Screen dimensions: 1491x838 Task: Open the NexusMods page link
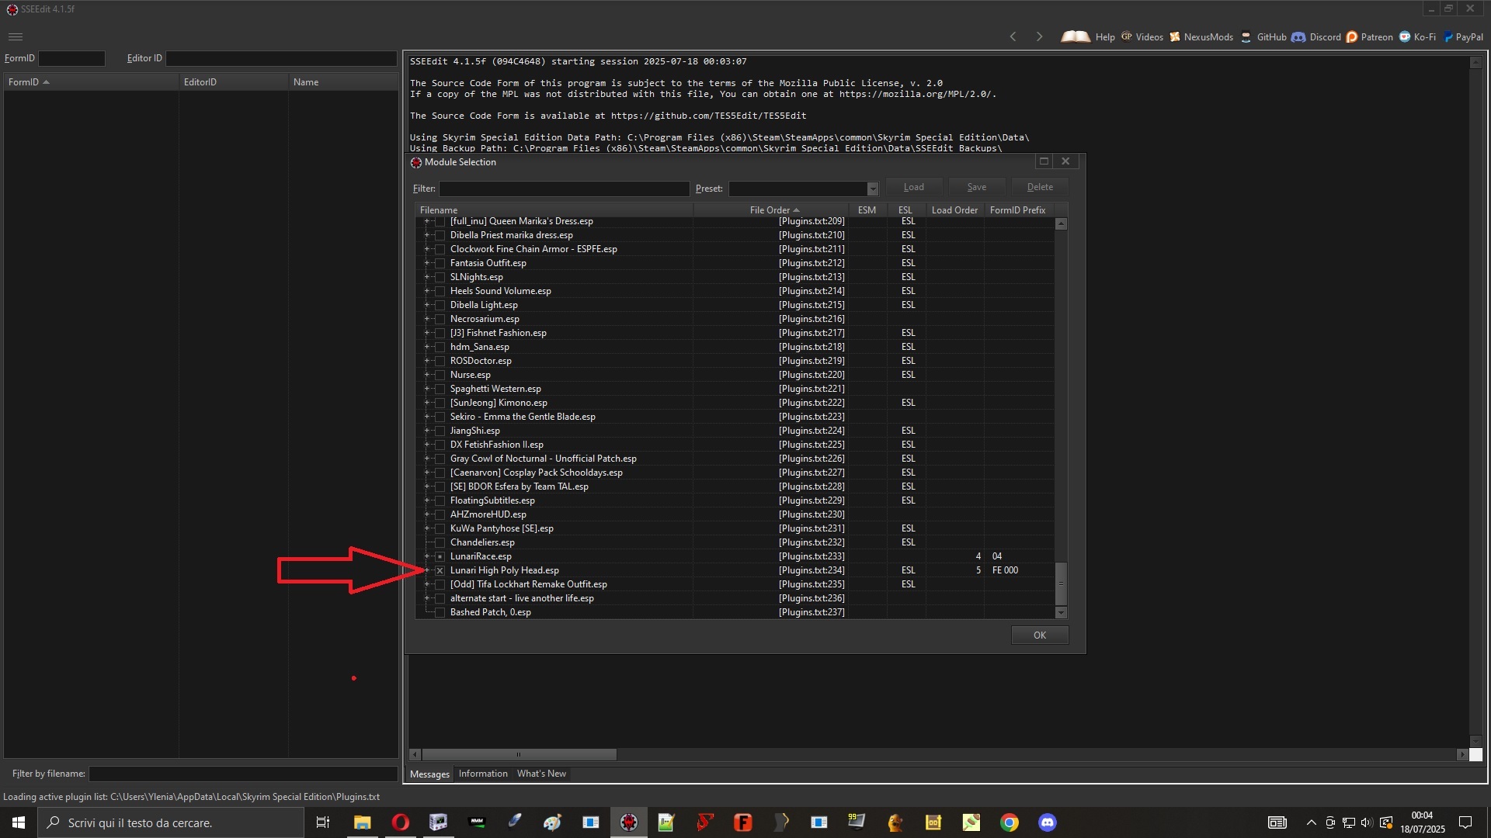1201,36
